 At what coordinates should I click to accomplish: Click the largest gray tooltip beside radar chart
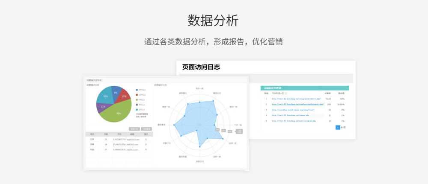[x=239, y=131]
